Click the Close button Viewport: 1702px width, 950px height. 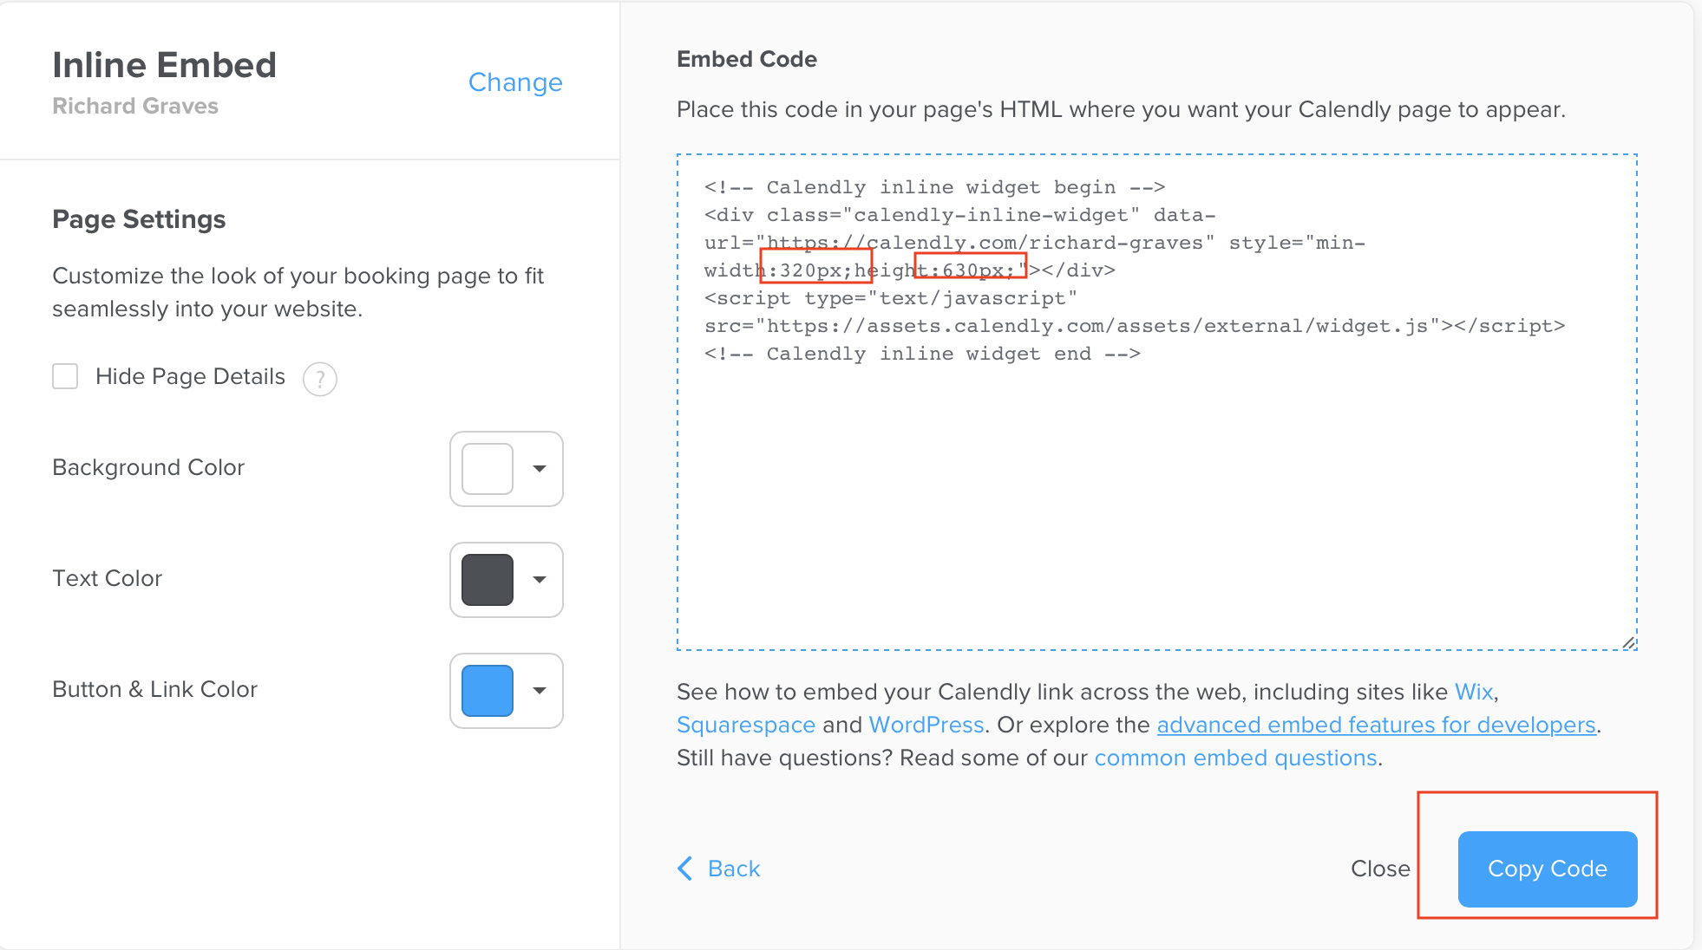[x=1379, y=869]
